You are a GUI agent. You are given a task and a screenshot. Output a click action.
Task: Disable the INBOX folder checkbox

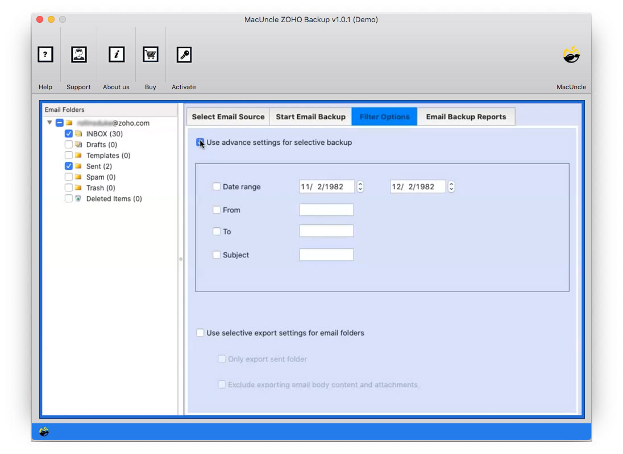coord(69,133)
